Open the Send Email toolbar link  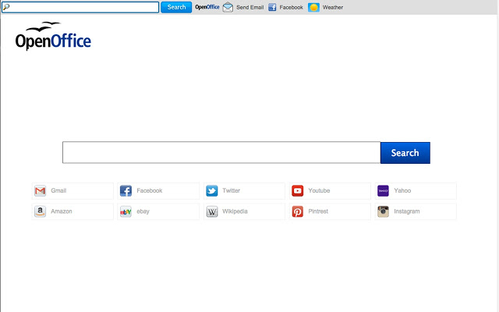point(249,7)
